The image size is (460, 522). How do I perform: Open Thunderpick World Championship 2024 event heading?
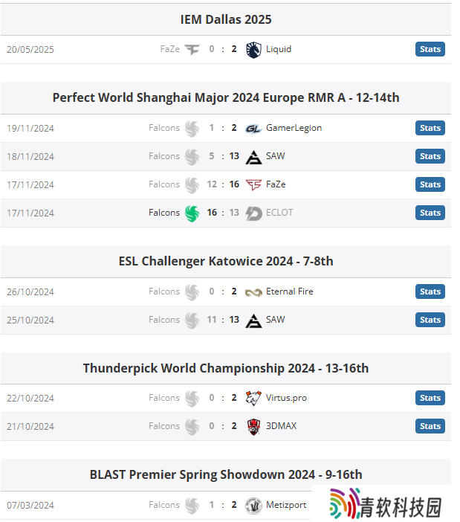(x=226, y=369)
